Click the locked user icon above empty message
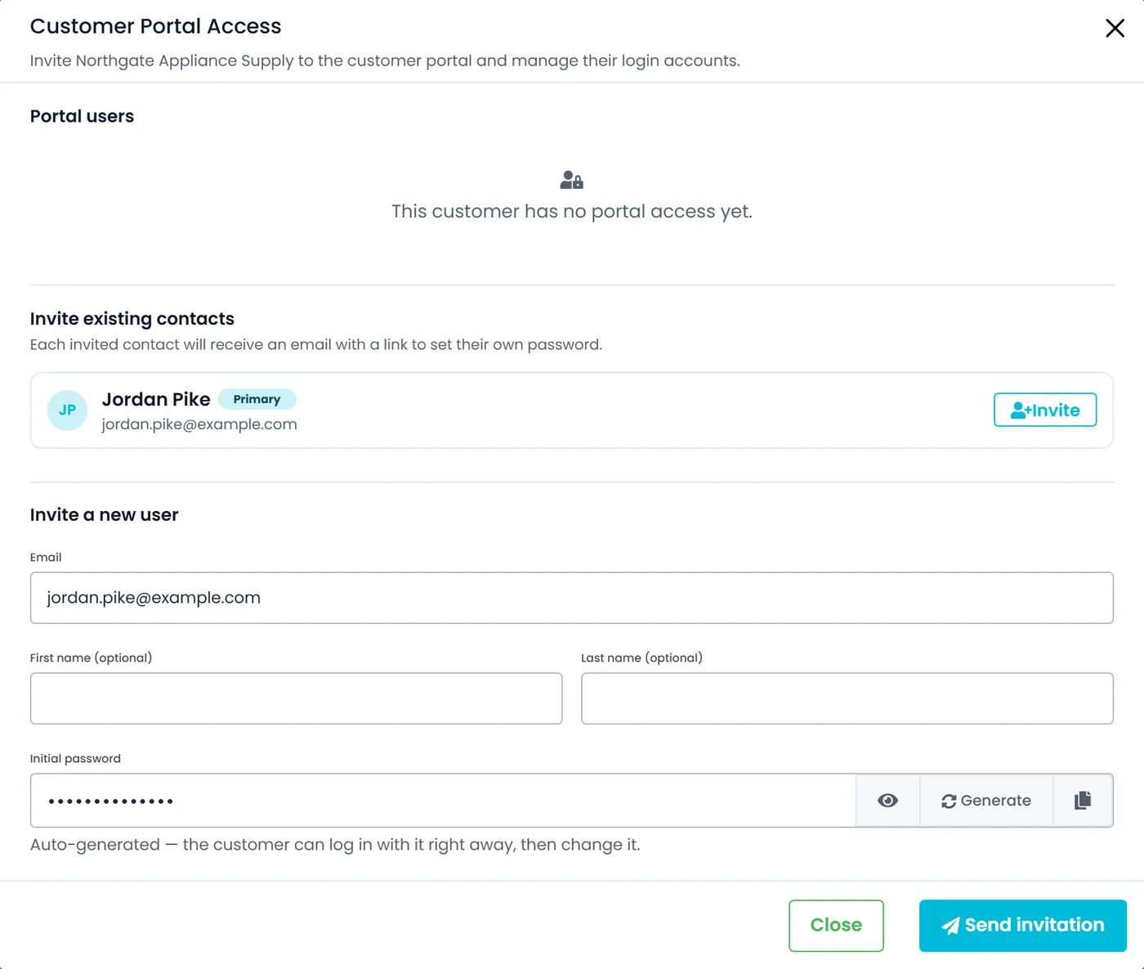 [x=571, y=180]
